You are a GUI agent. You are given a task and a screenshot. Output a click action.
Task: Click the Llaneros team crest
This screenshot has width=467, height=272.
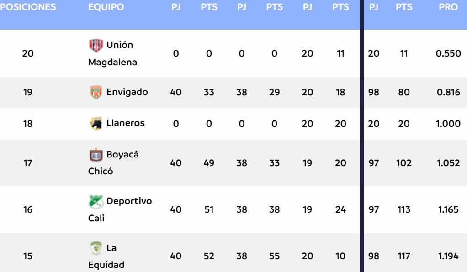coord(96,123)
